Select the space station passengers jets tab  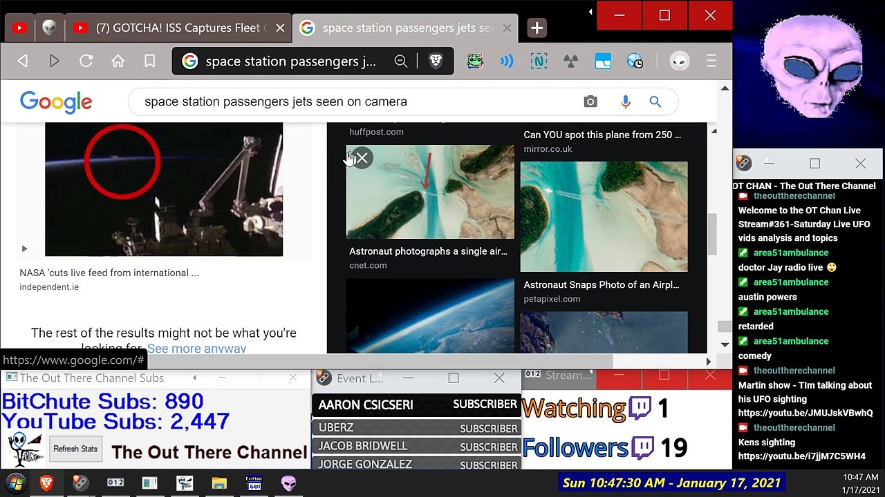[404, 28]
